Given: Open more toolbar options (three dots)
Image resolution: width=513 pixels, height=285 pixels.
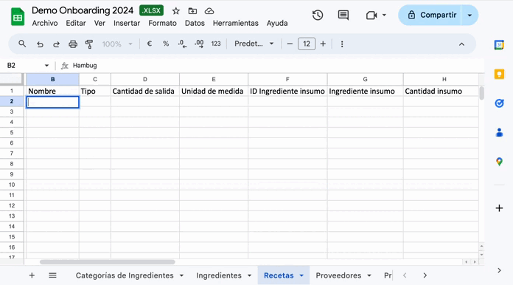Looking at the screenshot, I should tap(342, 44).
